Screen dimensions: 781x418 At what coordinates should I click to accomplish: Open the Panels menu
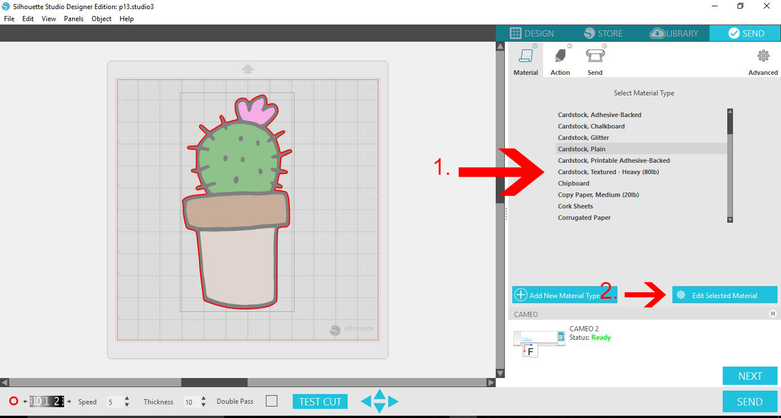click(74, 19)
